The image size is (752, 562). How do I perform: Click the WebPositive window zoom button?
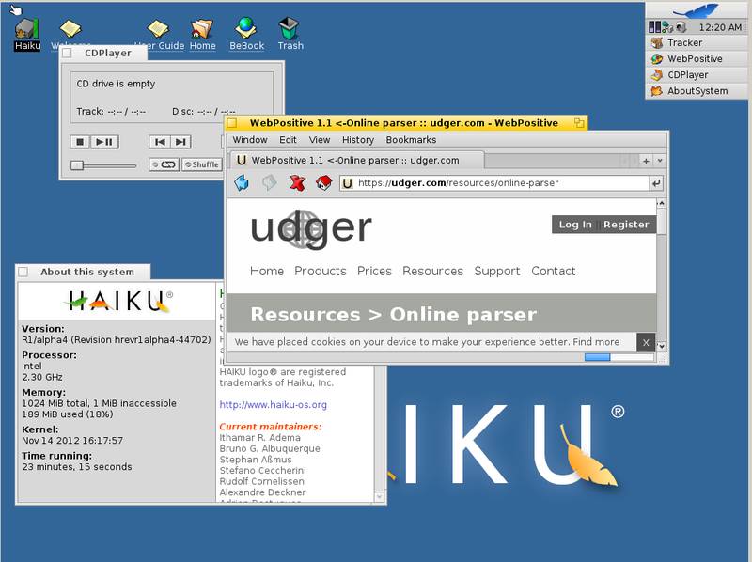click(x=579, y=123)
